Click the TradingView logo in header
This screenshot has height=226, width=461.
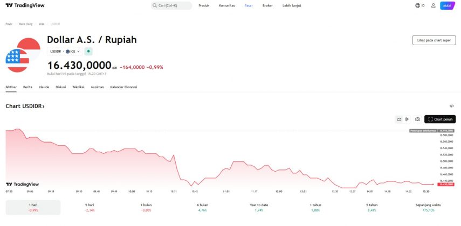[25, 5]
